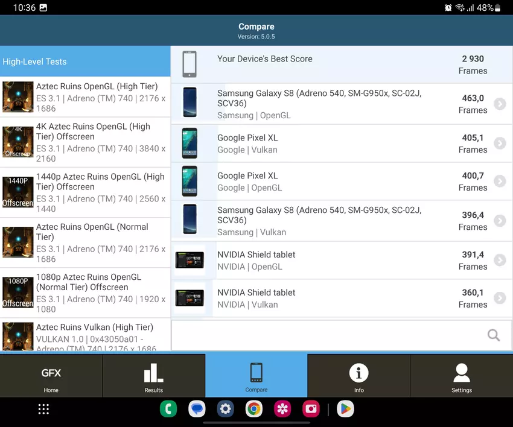Open the blue Messages app icon
Image resolution: width=513 pixels, height=427 pixels.
pos(197,410)
